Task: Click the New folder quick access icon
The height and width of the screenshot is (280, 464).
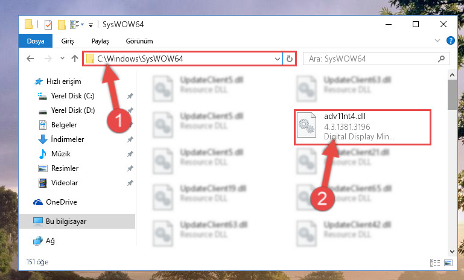Action: [62, 25]
